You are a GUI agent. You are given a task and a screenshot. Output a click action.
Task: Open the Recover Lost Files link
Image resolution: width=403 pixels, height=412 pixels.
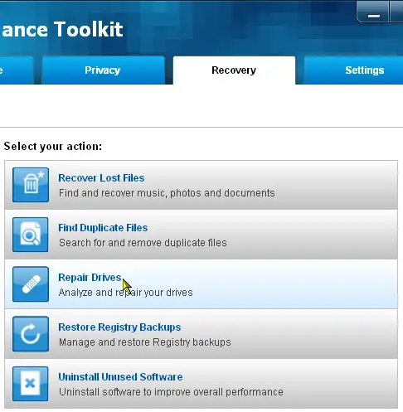pos(101,178)
